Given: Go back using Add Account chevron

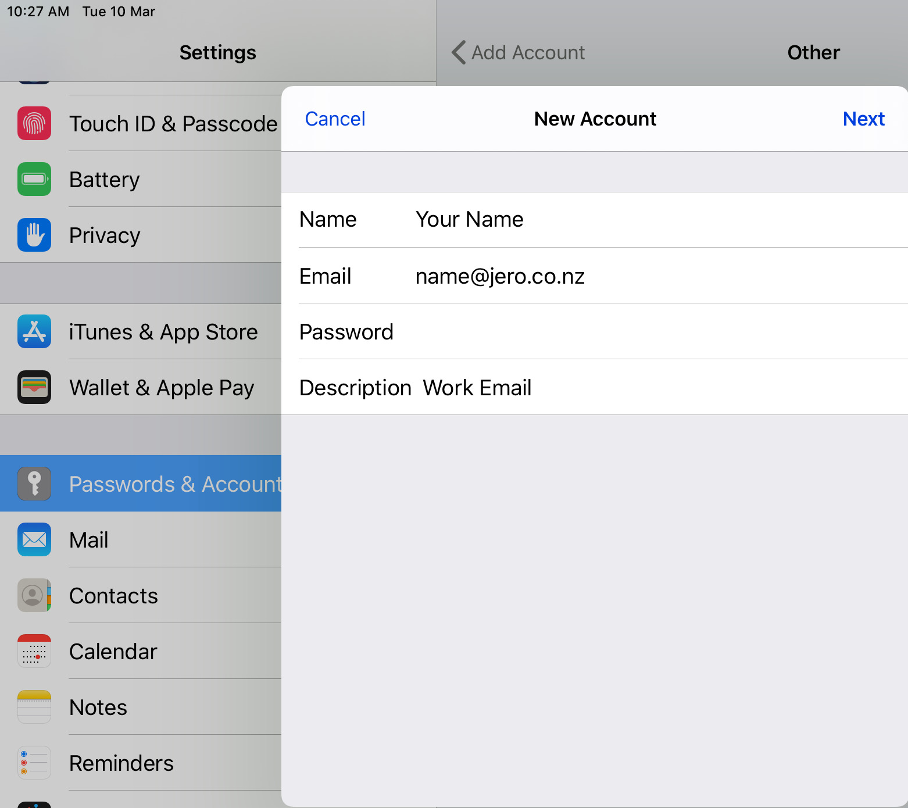Looking at the screenshot, I should pyautogui.click(x=459, y=52).
